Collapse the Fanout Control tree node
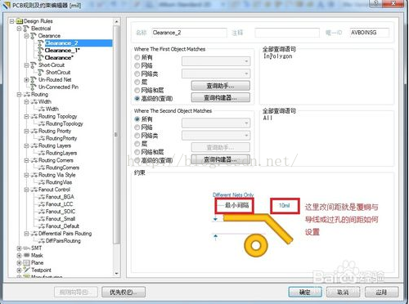Screen dimensions: 409x304 26,190
